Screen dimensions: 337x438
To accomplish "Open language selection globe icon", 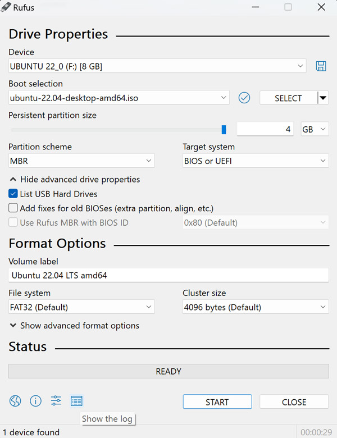I will [x=15, y=401].
